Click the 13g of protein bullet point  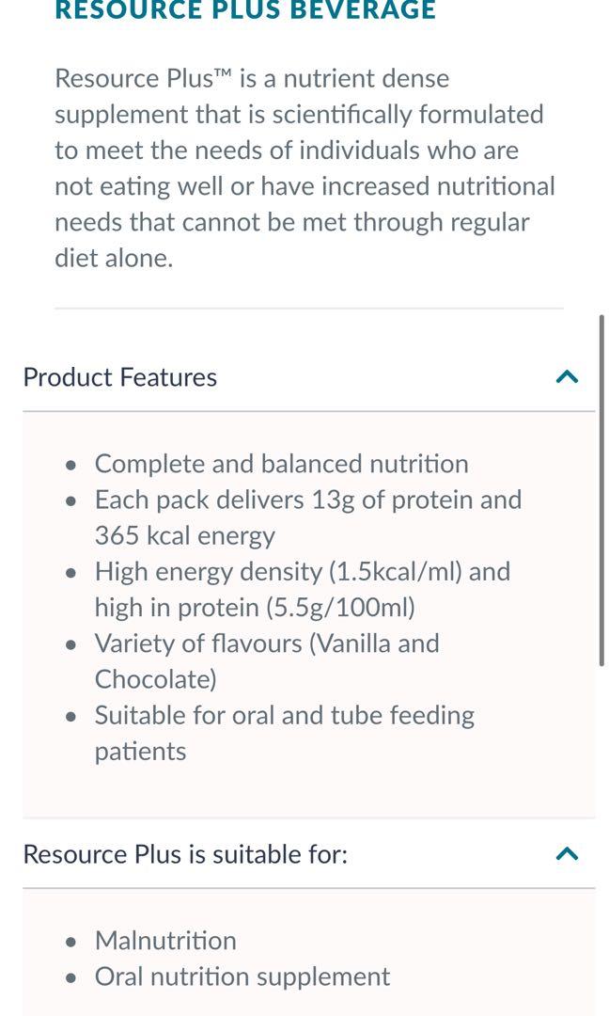click(x=307, y=500)
